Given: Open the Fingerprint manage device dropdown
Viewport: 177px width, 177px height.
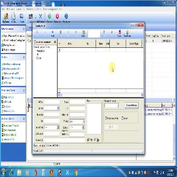Looking at the screenshot, I should click(x=118, y=106).
